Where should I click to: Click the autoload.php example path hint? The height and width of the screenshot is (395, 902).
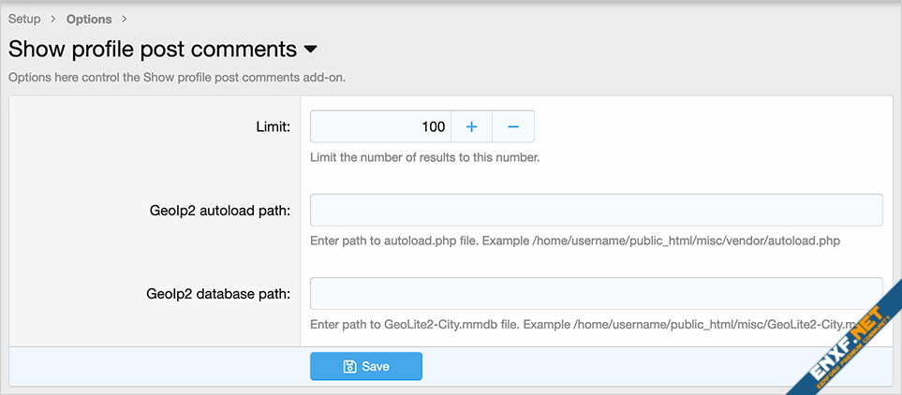click(x=574, y=241)
